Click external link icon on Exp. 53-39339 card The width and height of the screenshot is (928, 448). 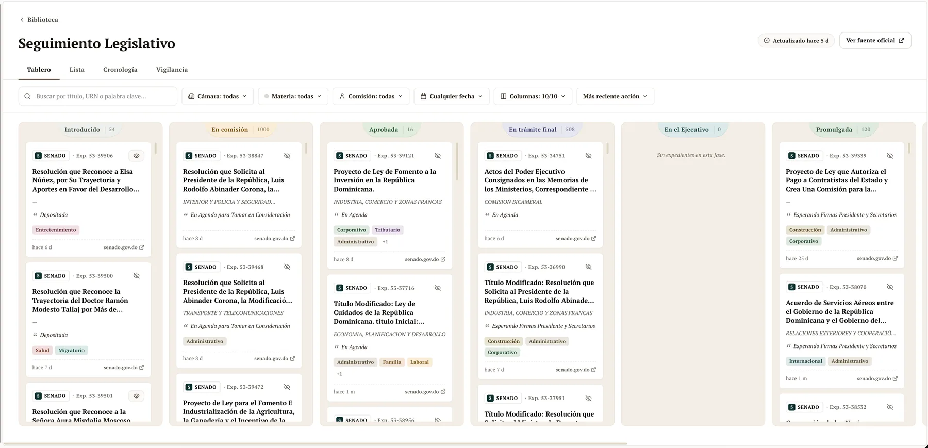896,259
